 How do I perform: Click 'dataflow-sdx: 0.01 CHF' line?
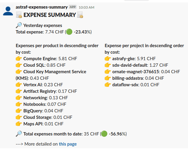[x=136, y=85]
